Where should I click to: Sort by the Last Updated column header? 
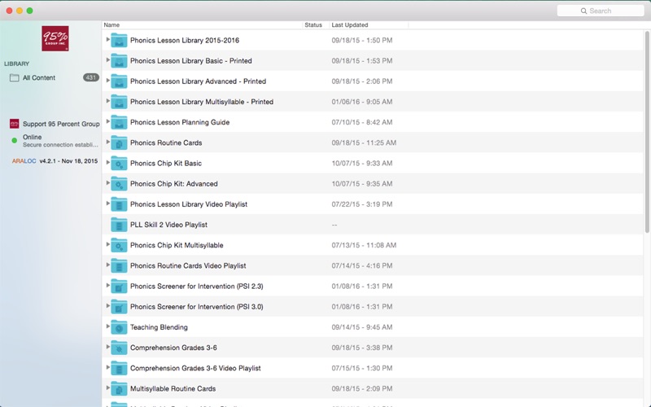coord(369,25)
